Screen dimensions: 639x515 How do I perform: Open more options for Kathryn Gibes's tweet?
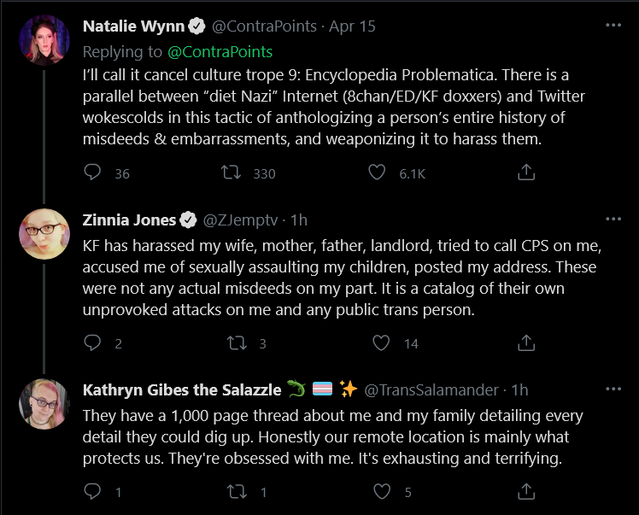pyautogui.click(x=613, y=389)
